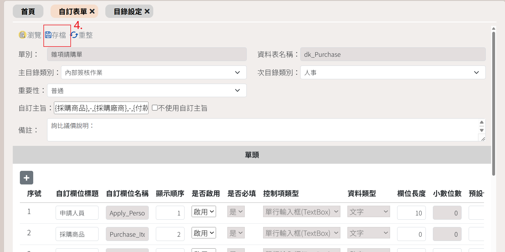505x252 pixels.
Task: Open 是否啟用 dropdown for row 2
Action: 204,233
